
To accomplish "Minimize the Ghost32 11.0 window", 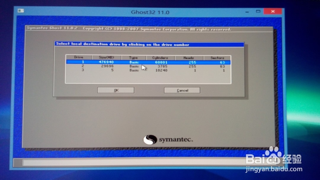I will tap(247, 12).
